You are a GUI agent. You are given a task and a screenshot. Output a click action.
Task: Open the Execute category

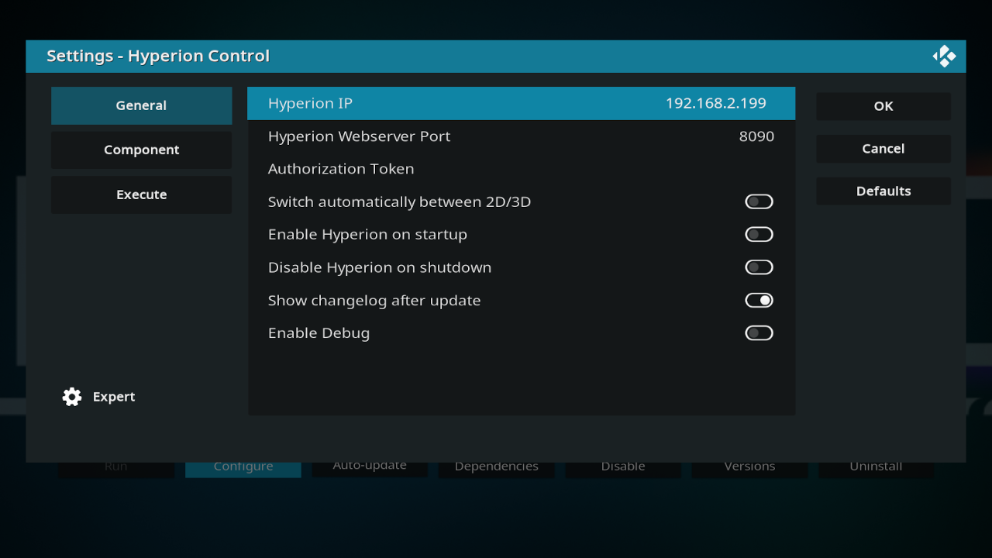[x=141, y=195]
